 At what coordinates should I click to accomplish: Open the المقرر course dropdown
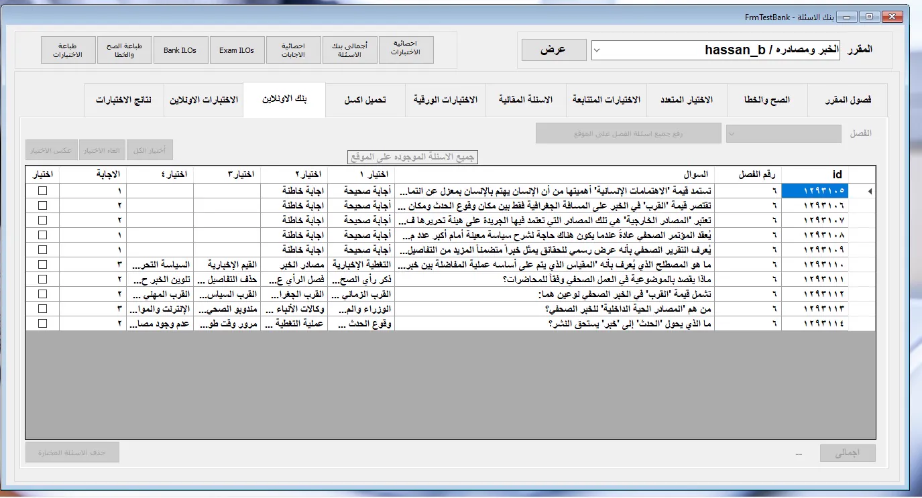pyautogui.click(x=715, y=50)
